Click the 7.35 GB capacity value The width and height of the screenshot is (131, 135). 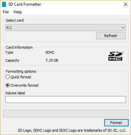(x=52, y=60)
